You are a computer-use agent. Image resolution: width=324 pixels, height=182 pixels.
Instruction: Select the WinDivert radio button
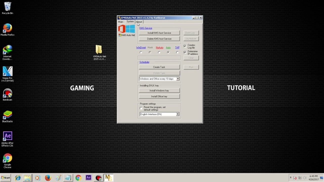tap(141, 52)
